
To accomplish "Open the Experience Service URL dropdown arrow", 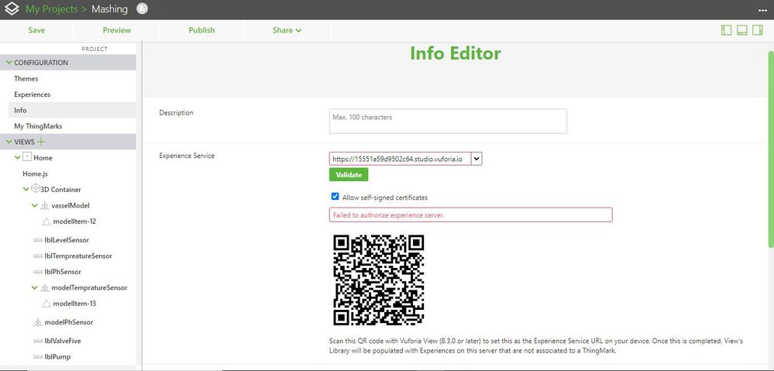I will tap(476, 159).
